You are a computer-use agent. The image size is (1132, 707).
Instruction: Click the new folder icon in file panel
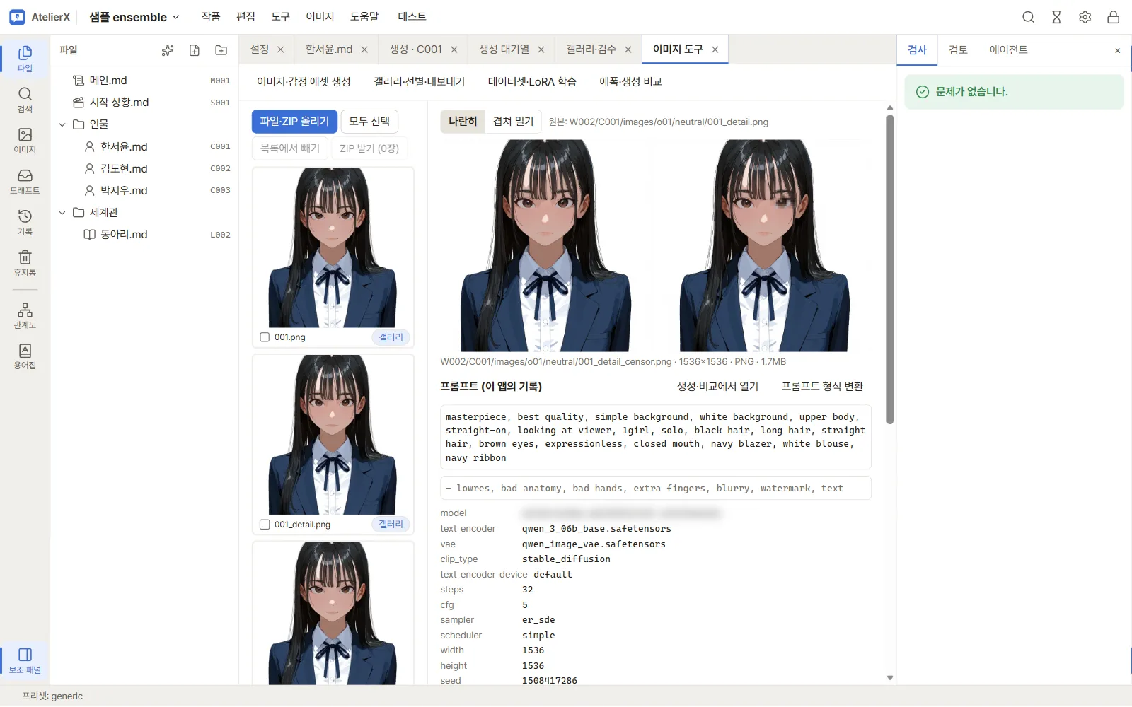click(221, 50)
